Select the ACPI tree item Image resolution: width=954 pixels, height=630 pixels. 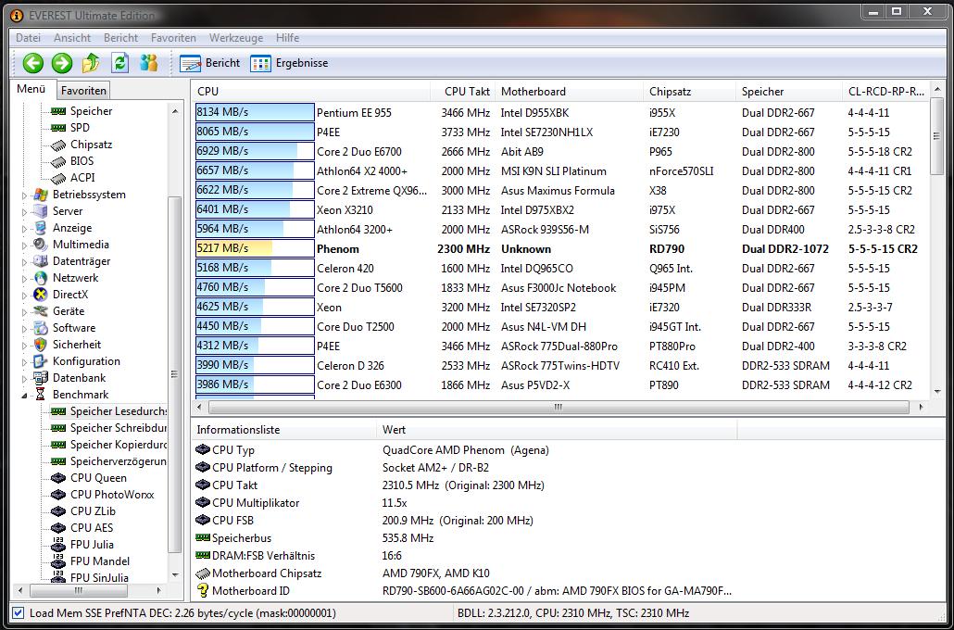pyautogui.click(x=82, y=177)
